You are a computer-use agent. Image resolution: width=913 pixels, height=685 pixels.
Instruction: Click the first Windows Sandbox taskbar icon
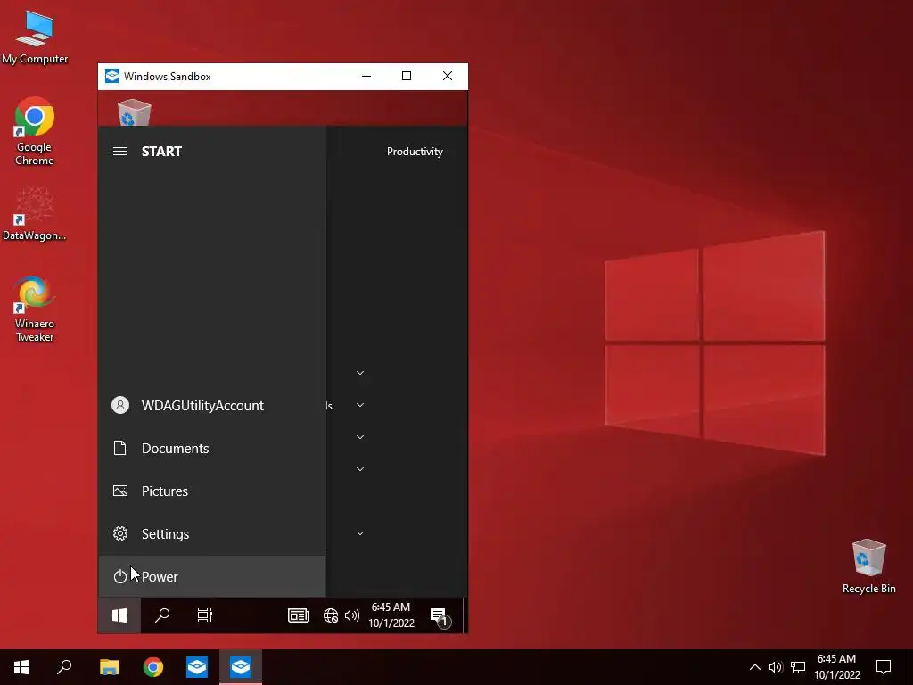[x=197, y=667]
